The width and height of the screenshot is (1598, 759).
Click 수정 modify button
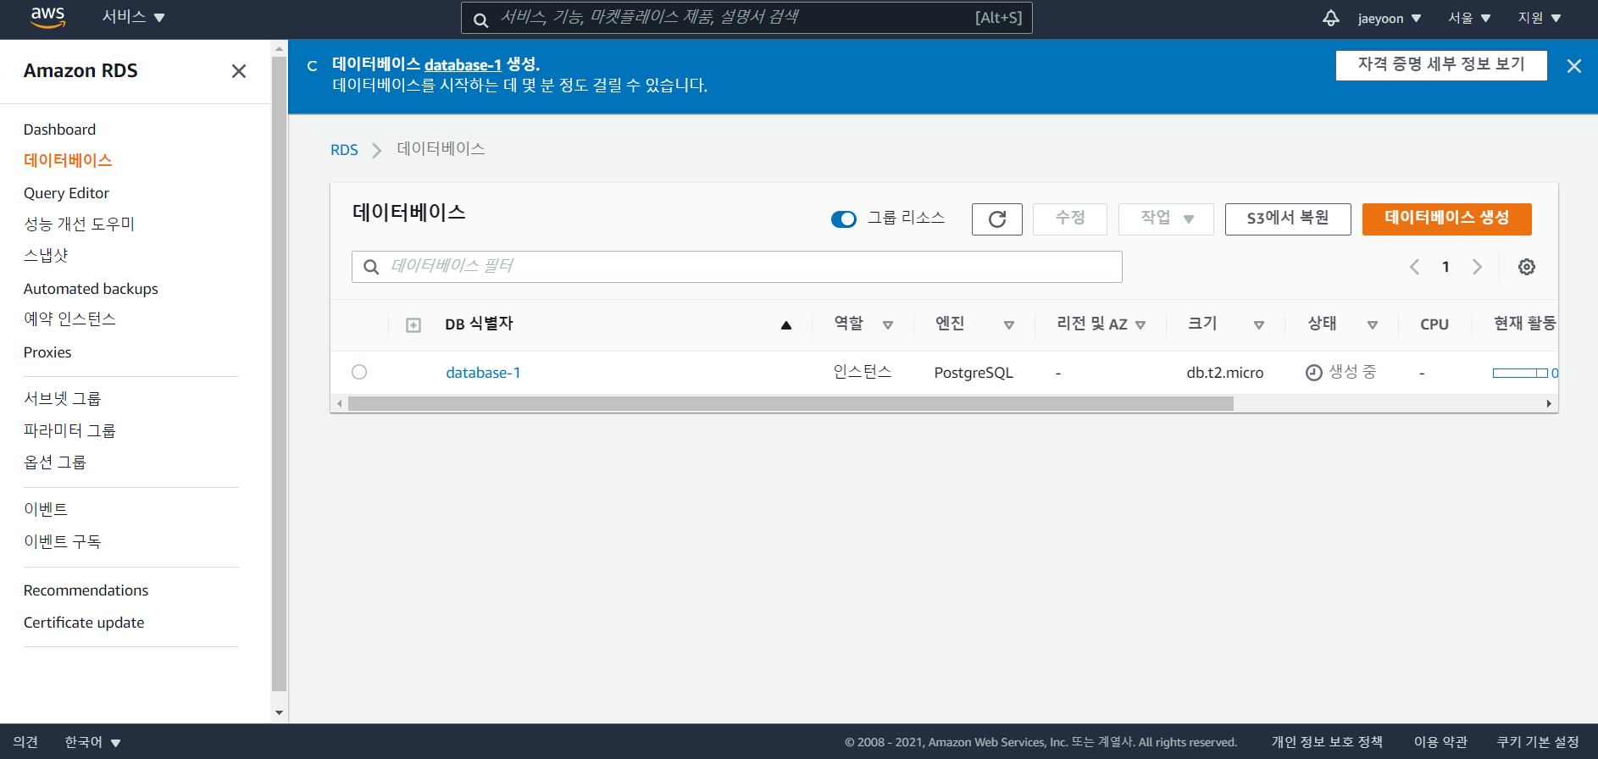(1070, 219)
